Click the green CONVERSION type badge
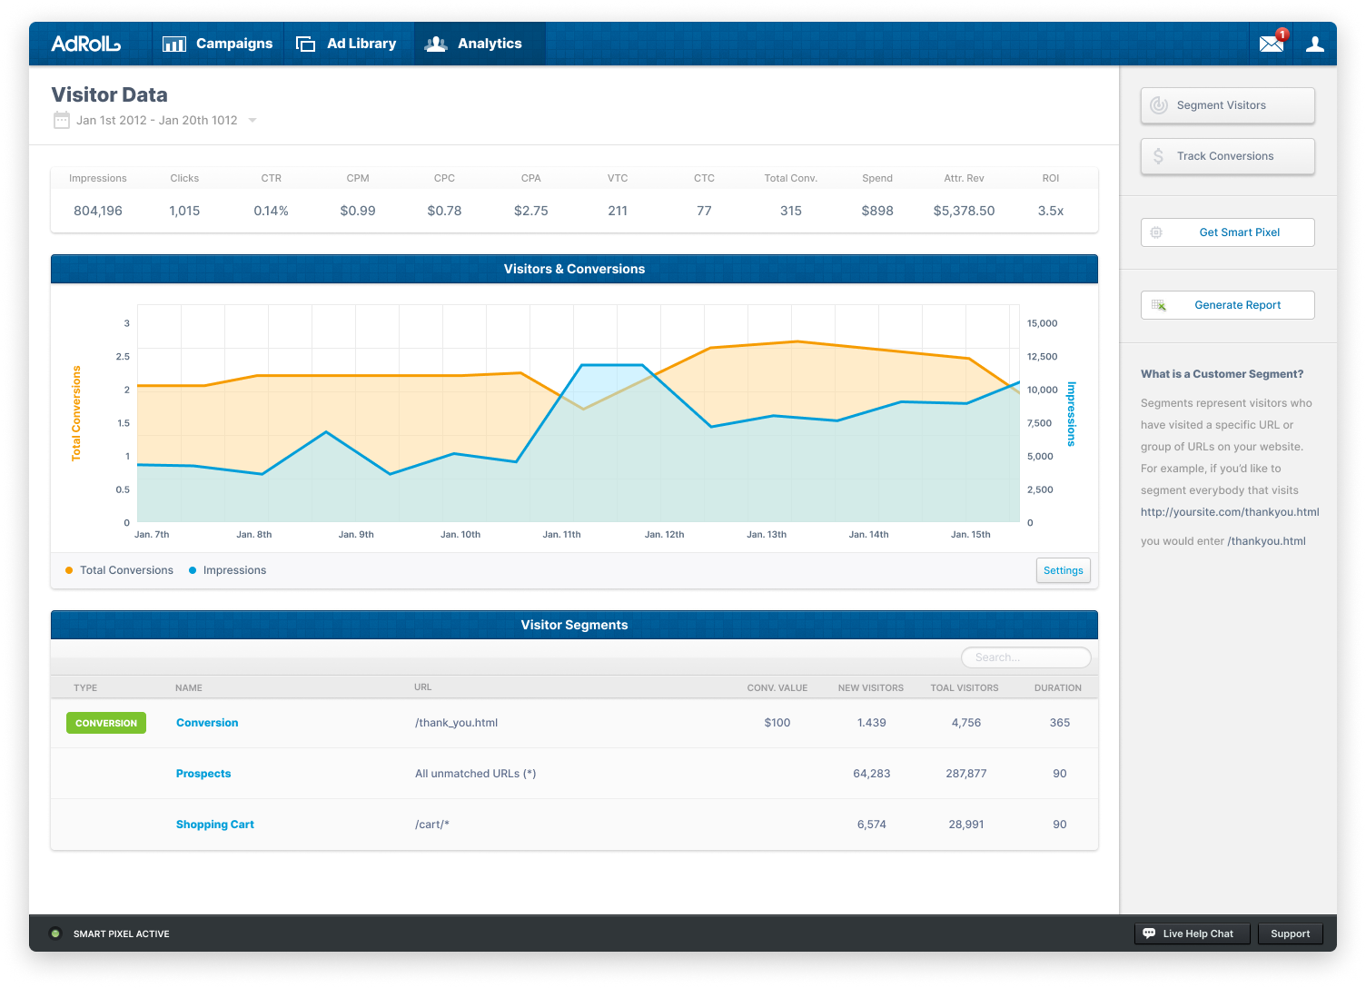This screenshot has width=1366, height=988. [106, 723]
